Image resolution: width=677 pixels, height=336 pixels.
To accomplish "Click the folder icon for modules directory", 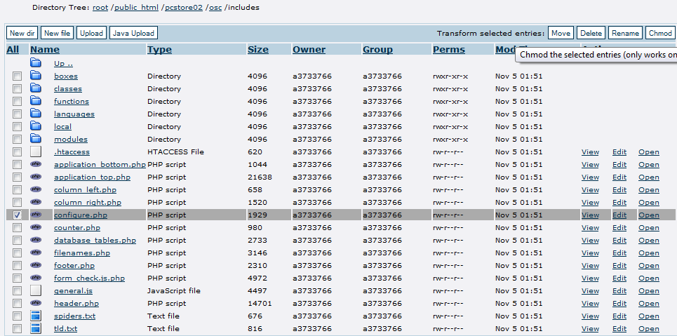I will [35, 139].
